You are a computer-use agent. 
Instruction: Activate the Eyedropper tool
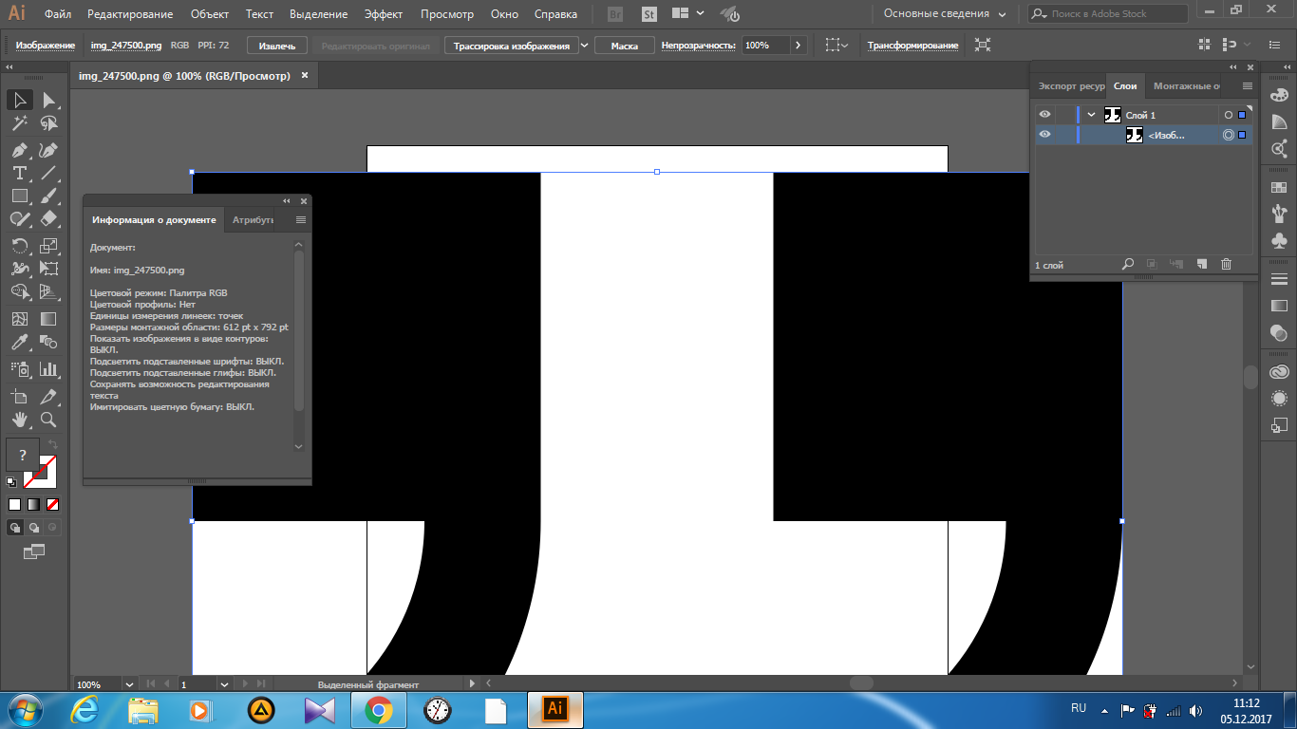click(19, 343)
